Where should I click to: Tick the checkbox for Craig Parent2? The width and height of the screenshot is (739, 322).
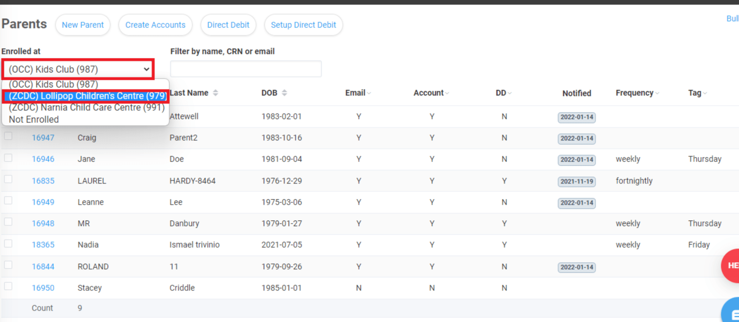point(8,136)
